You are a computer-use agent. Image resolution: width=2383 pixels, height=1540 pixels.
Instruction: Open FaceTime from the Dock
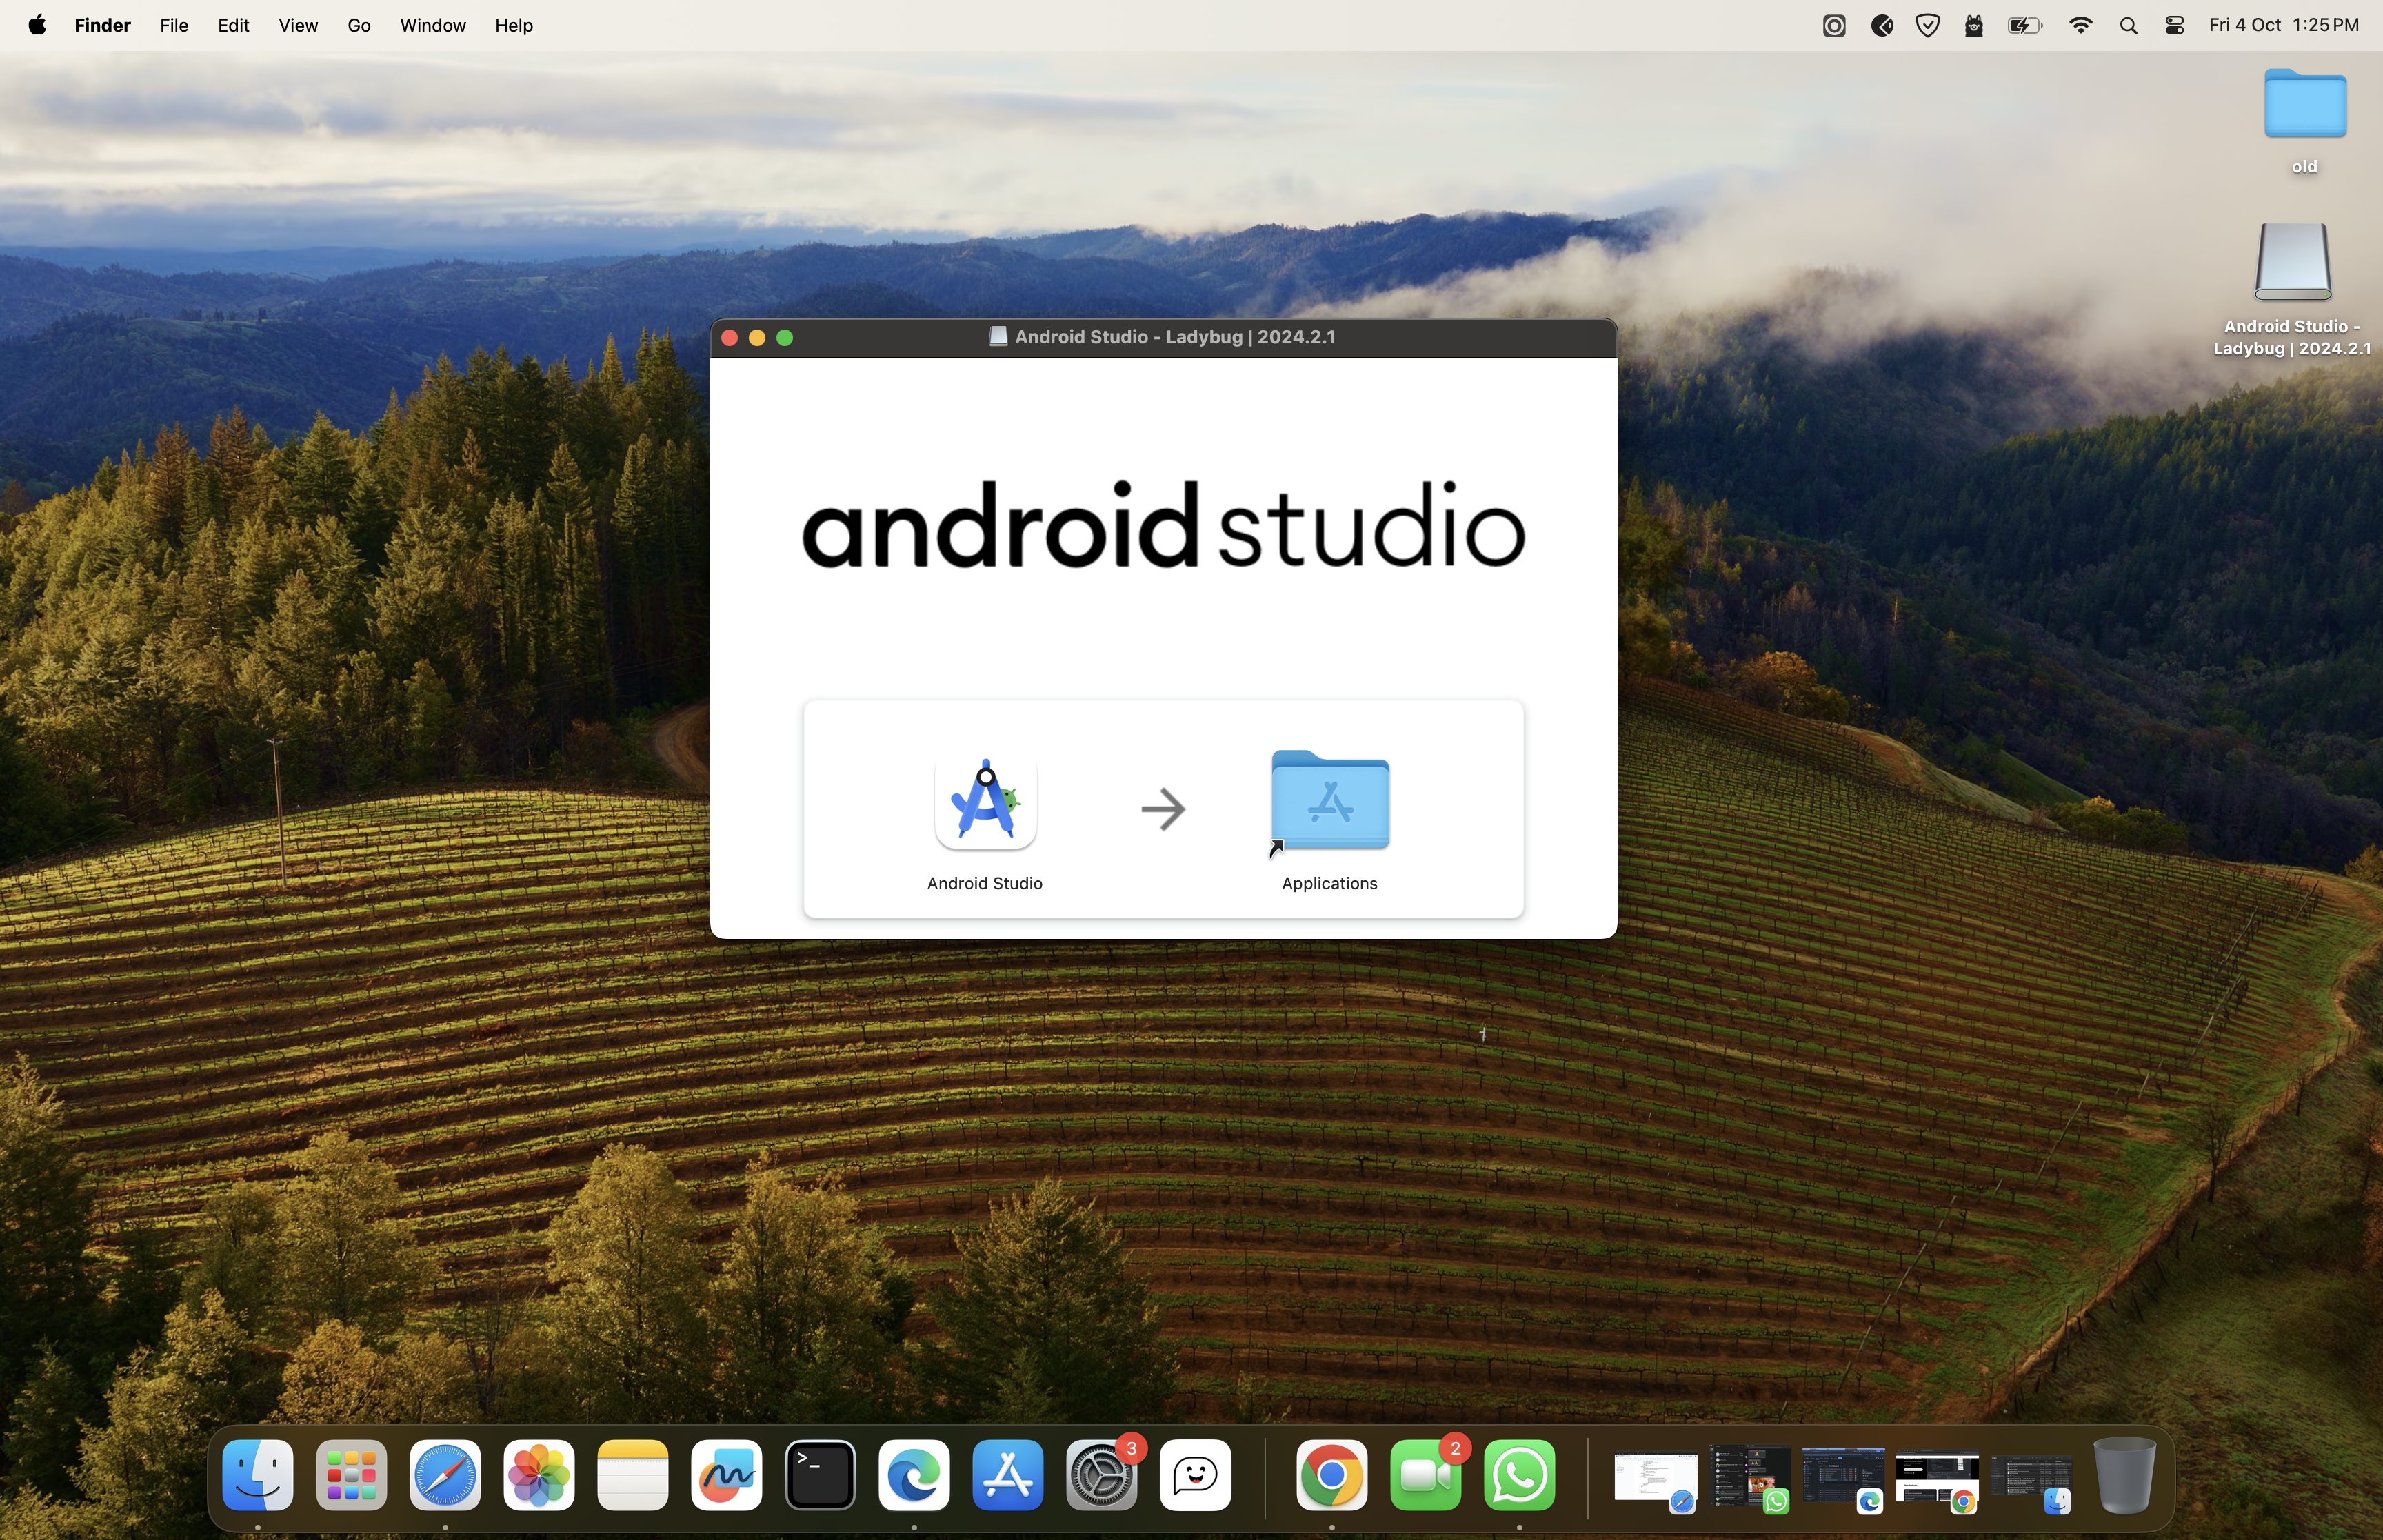1426,1475
